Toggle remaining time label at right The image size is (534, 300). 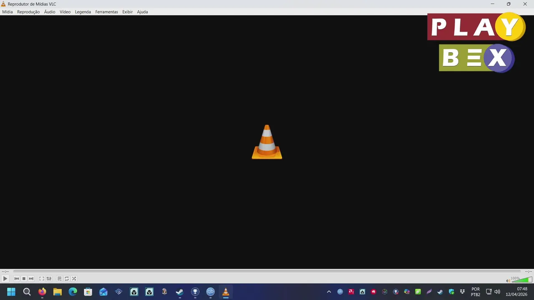(528, 271)
